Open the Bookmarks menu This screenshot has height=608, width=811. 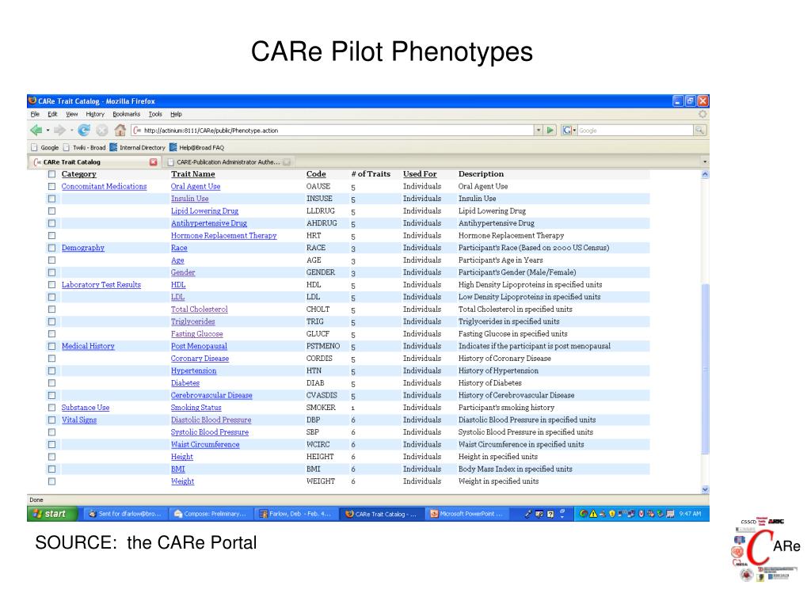pyautogui.click(x=126, y=114)
